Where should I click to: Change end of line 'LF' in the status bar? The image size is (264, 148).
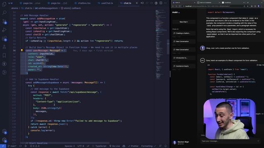point(88,146)
